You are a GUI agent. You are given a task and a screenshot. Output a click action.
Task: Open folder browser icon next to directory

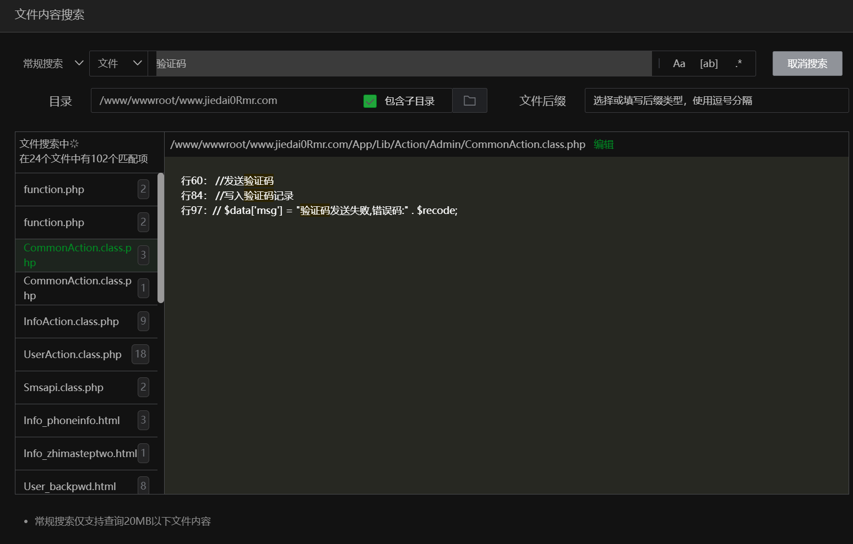[469, 101]
